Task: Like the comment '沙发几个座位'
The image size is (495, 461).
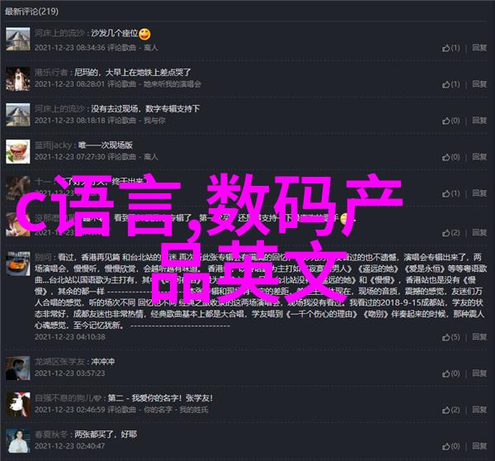Action: pyautogui.click(x=450, y=48)
